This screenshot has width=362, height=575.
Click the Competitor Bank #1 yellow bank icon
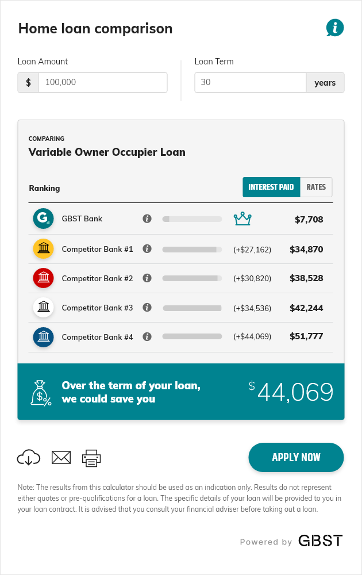point(43,249)
